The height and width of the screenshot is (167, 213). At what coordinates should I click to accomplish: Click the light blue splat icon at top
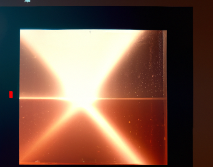pos(27,1)
